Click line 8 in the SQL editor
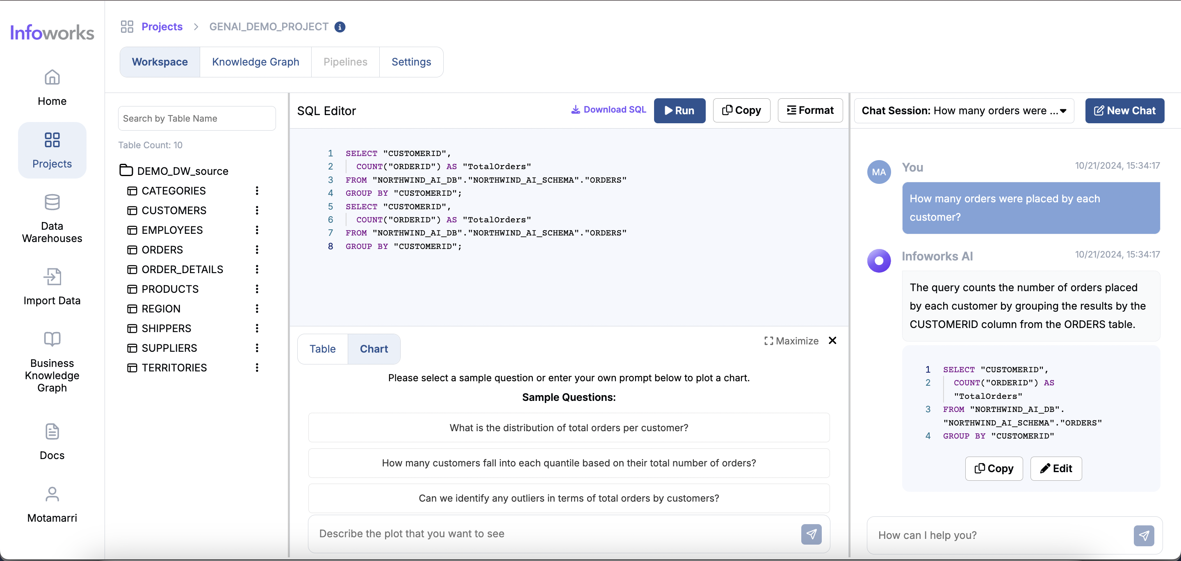Image resolution: width=1181 pixels, height=561 pixels. 404,247
